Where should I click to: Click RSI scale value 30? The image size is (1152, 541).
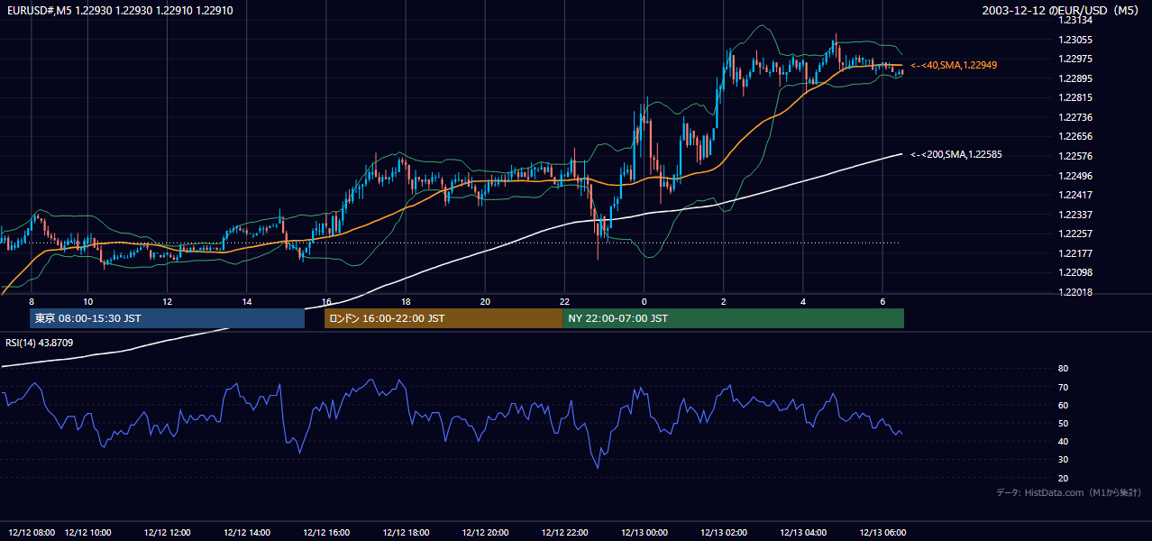click(x=1063, y=460)
